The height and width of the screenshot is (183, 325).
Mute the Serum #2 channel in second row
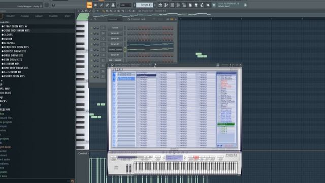[91, 33]
